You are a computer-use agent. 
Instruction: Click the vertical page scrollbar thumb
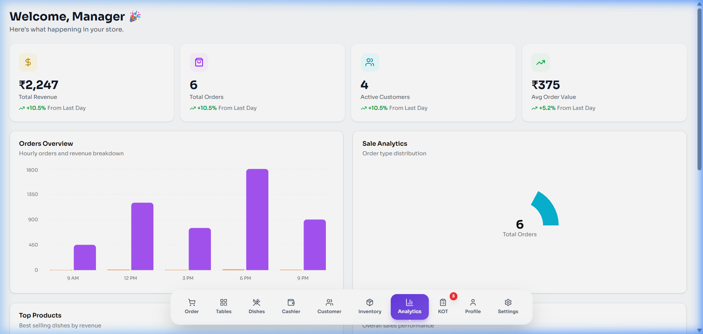699,88
